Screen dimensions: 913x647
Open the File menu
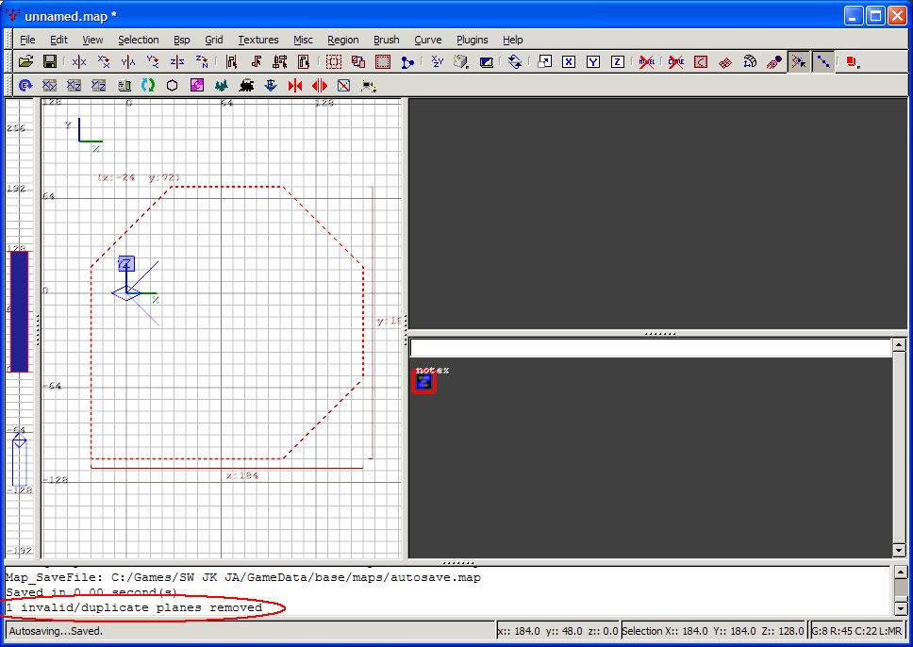point(27,40)
